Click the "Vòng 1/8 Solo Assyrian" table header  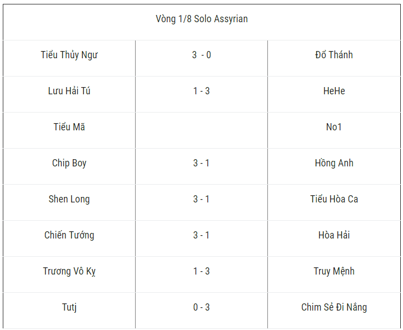(x=202, y=19)
